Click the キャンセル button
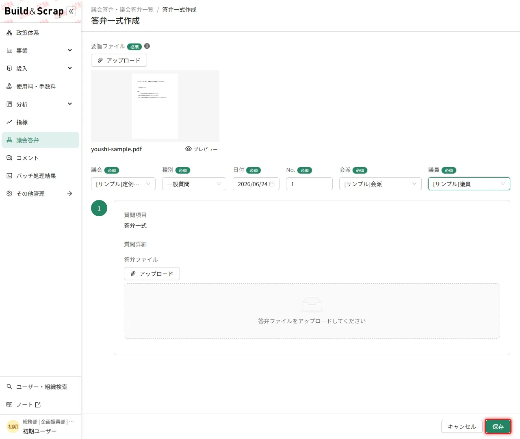This screenshot has width=520, height=439. 461,426
